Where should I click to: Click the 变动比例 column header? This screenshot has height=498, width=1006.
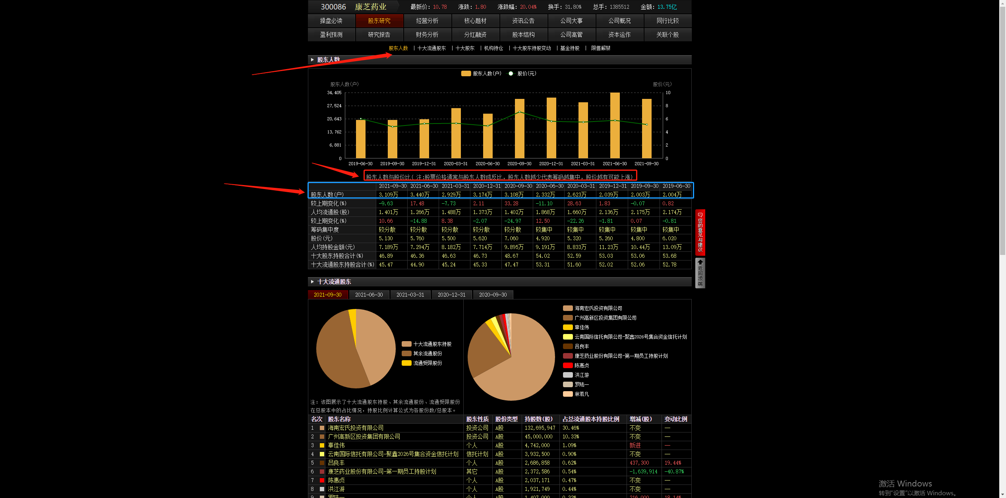676,419
